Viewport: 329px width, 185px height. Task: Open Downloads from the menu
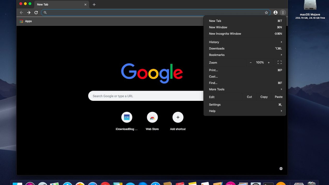tap(245, 48)
